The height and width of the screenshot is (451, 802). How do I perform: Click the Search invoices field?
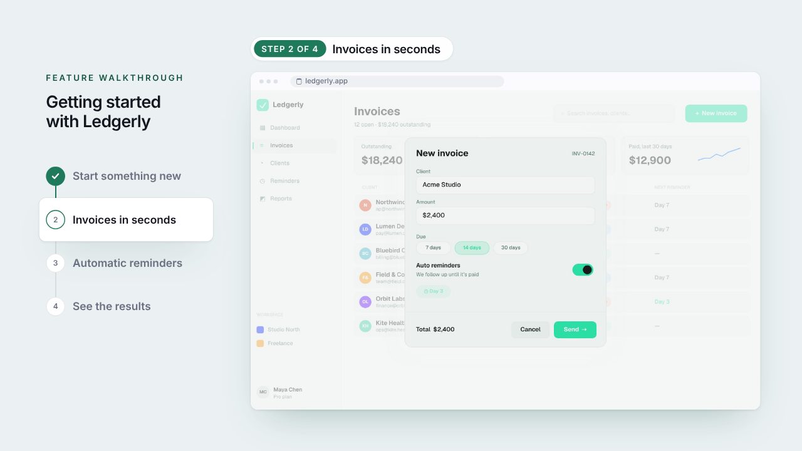pyautogui.click(x=614, y=113)
